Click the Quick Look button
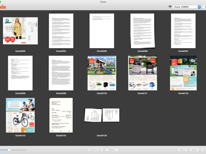 click(96, 150)
